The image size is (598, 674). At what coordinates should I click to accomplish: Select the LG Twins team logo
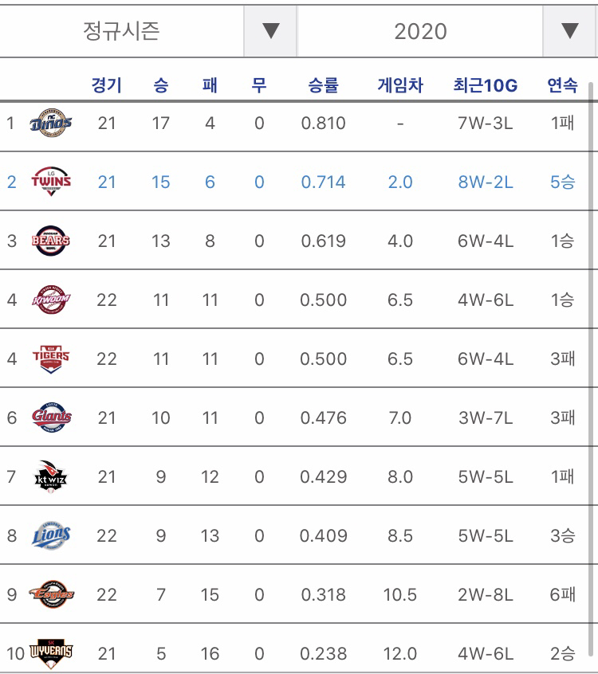[x=51, y=182]
